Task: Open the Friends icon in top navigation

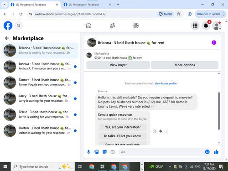Action: pyautogui.click(x=112, y=26)
